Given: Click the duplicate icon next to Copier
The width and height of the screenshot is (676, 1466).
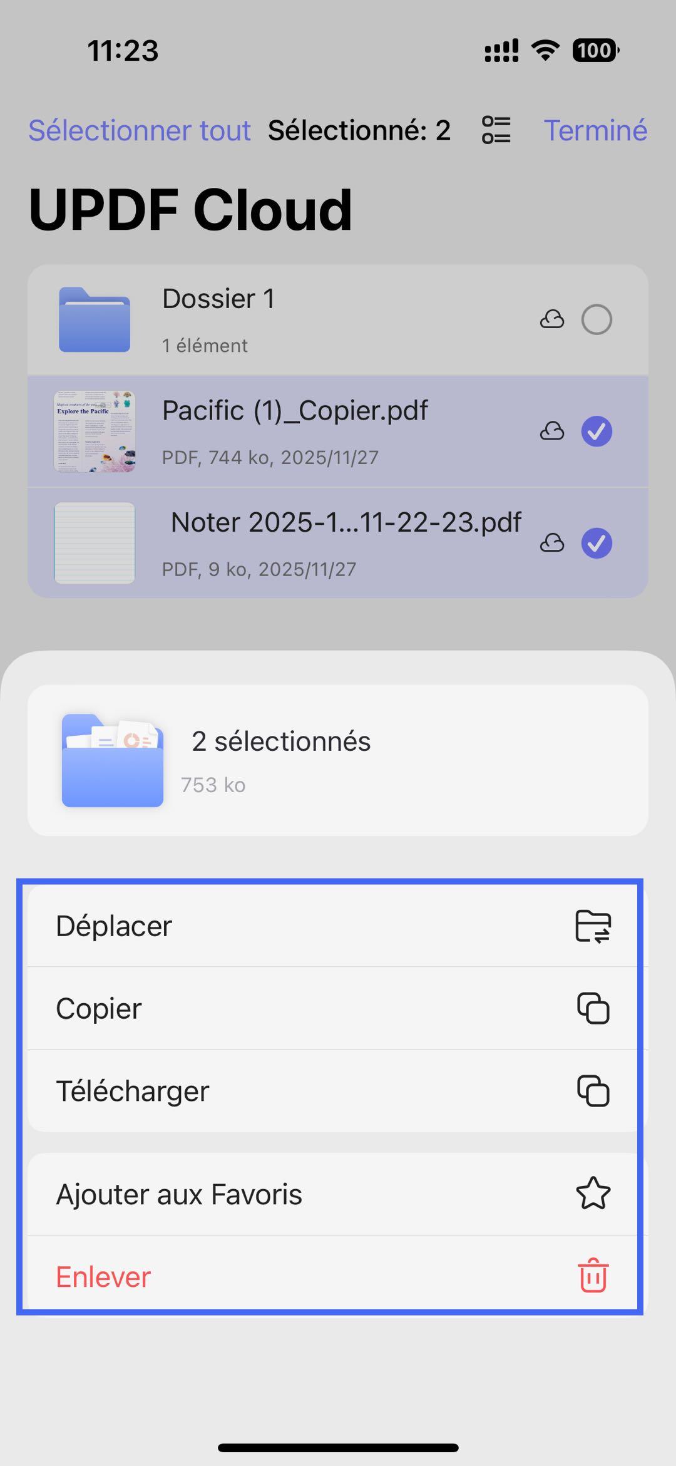Looking at the screenshot, I should coord(593,1008).
